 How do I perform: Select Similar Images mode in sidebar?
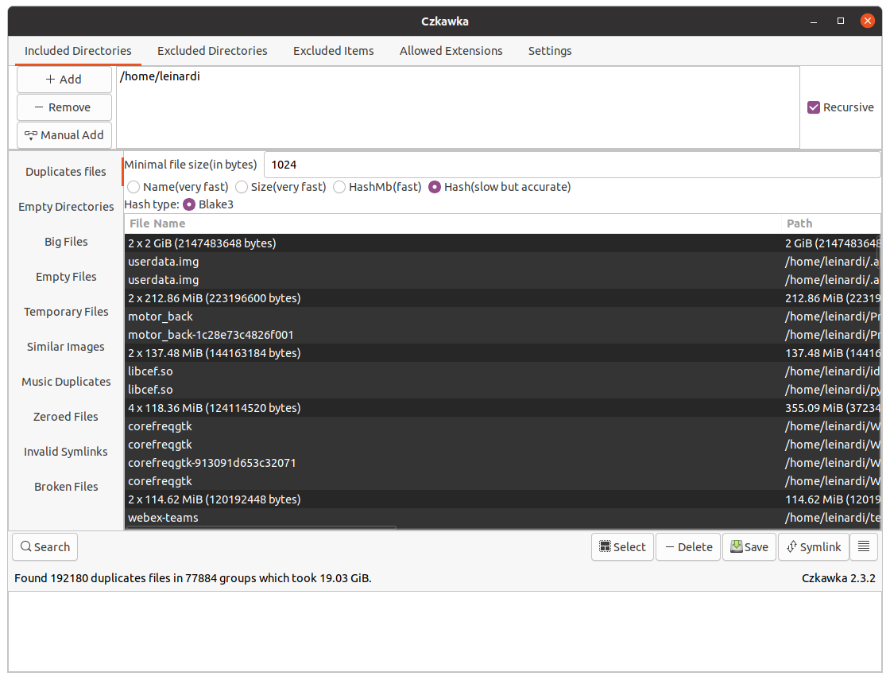point(65,347)
